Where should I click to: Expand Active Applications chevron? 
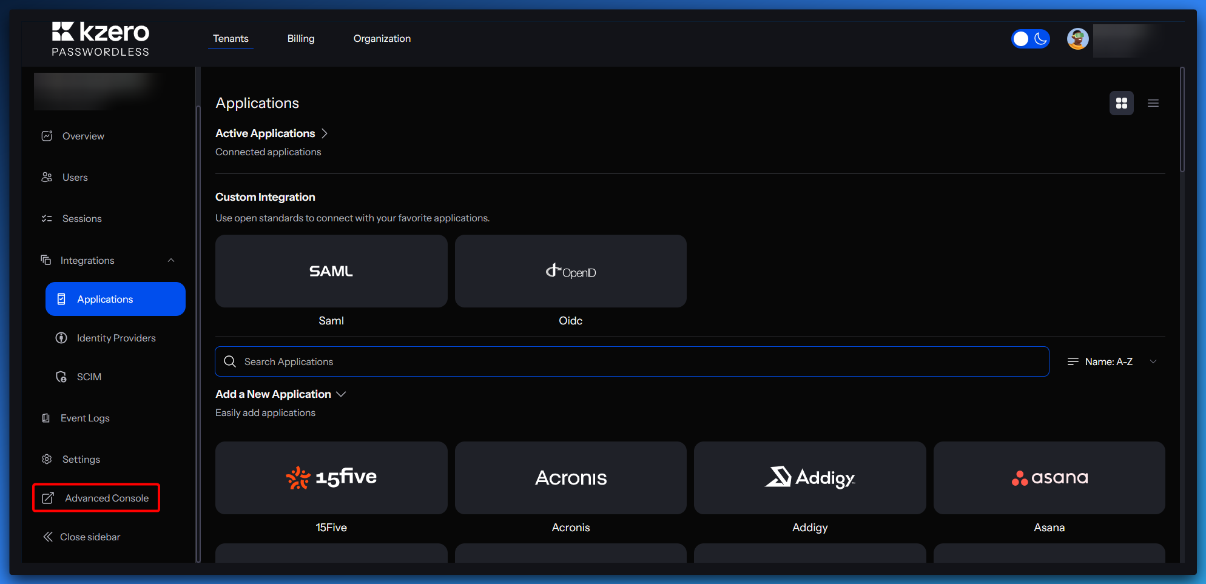[x=325, y=133]
